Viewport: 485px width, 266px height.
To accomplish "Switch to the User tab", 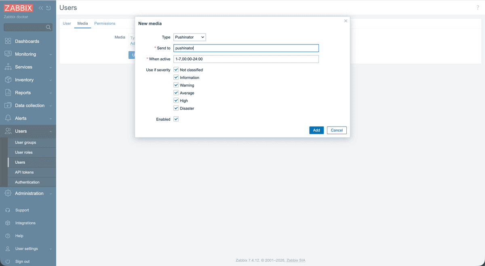I will [67, 23].
